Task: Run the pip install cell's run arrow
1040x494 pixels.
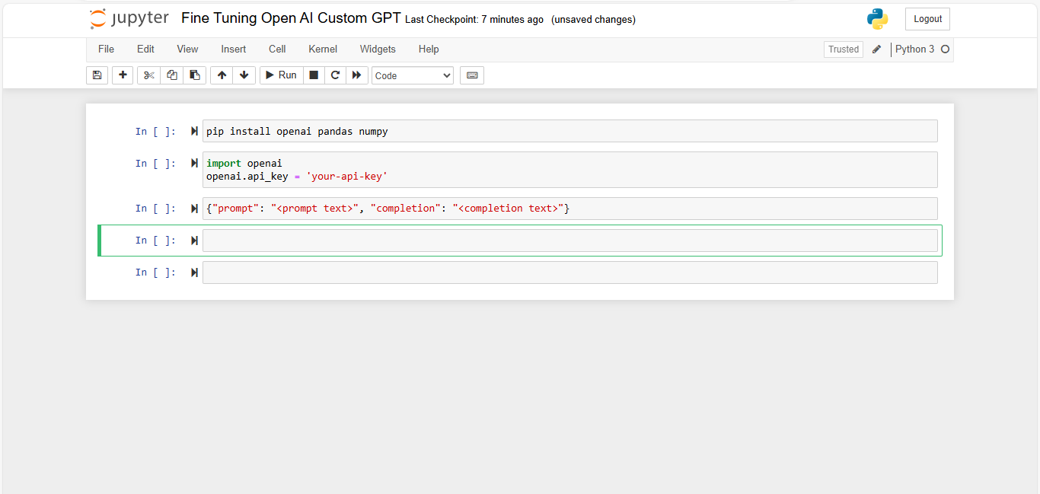Action: 194,130
